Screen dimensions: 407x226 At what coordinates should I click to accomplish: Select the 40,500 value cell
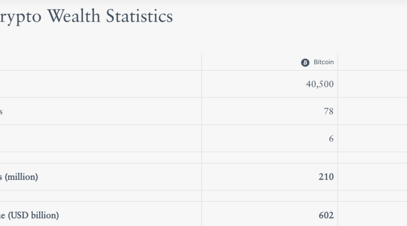[x=319, y=84]
